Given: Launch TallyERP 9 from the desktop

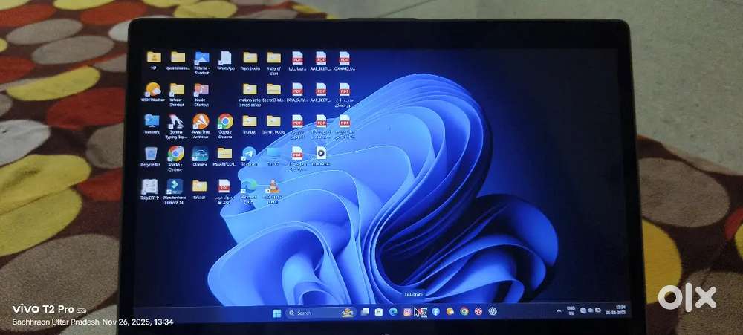Looking at the screenshot, I should [x=150, y=186].
